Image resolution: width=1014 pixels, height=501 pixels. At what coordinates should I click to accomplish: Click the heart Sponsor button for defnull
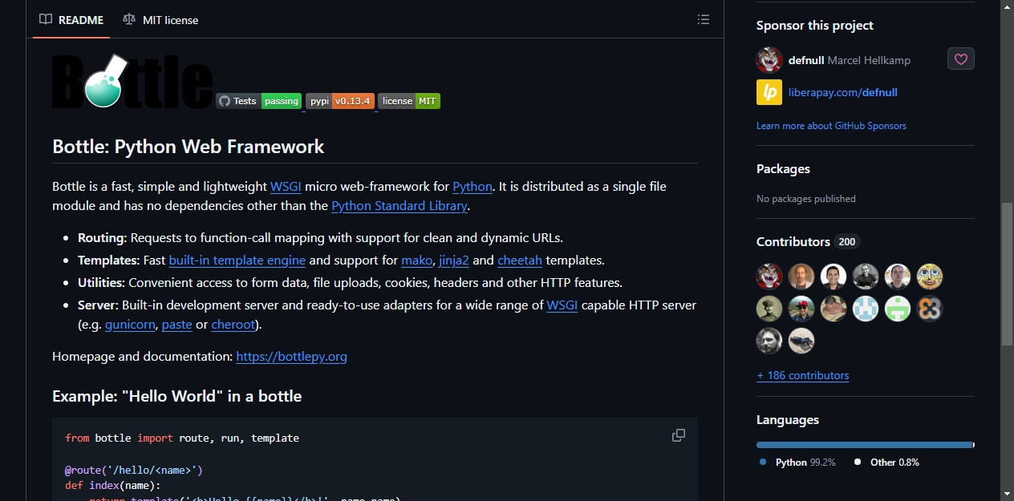point(961,59)
